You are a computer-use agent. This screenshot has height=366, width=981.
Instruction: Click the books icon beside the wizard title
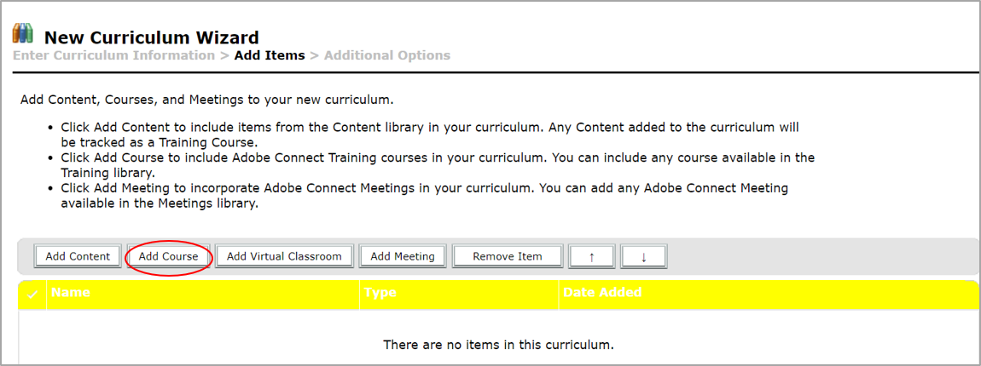pyautogui.click(x=23, y=34)
